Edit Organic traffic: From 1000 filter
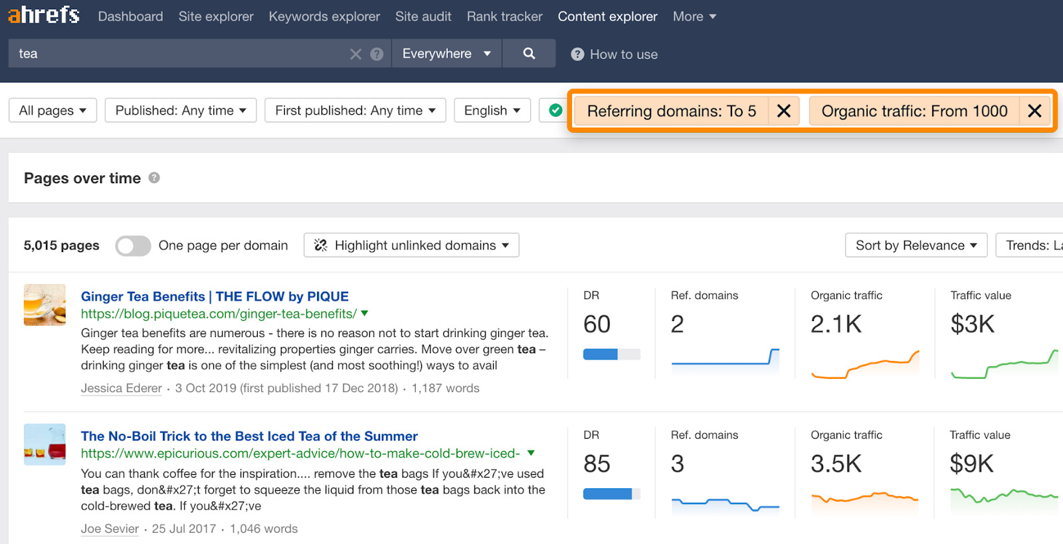This screenshot has height=544, width=1063. (x=914, y=111)
